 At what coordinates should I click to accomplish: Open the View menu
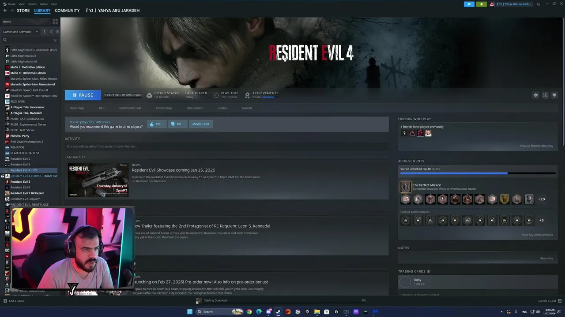coord(21,4)
